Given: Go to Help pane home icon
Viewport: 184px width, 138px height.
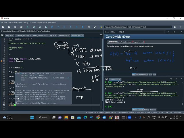Looking at the screenshot, I should 169,32.
